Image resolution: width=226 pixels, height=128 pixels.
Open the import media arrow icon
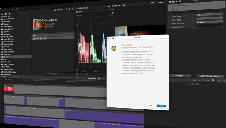(x=9, y=10)
